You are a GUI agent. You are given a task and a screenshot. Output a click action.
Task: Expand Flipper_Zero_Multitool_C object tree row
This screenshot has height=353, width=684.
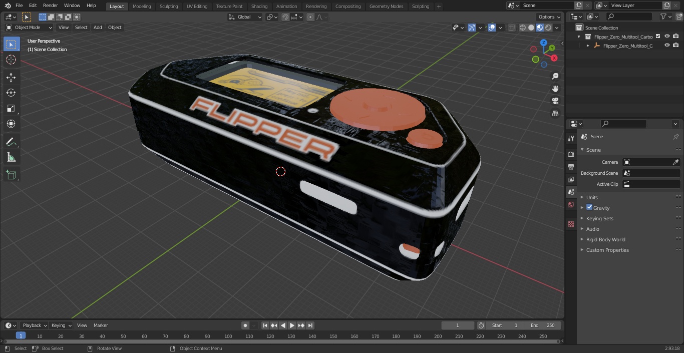pyautogui.click(x=588, y=46)
